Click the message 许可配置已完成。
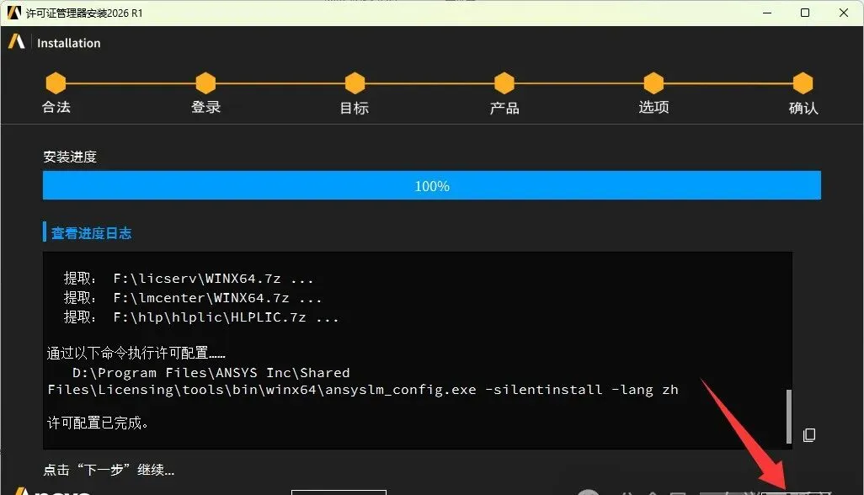The width and height of the screenshot is (864, 495). coord(98,423)
